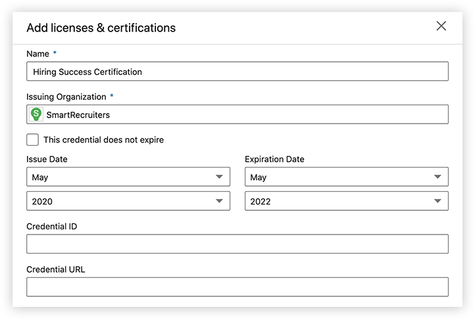Close the Add licenses & certifications dialog
The image size is (475, 320).
tap(441, 26)
